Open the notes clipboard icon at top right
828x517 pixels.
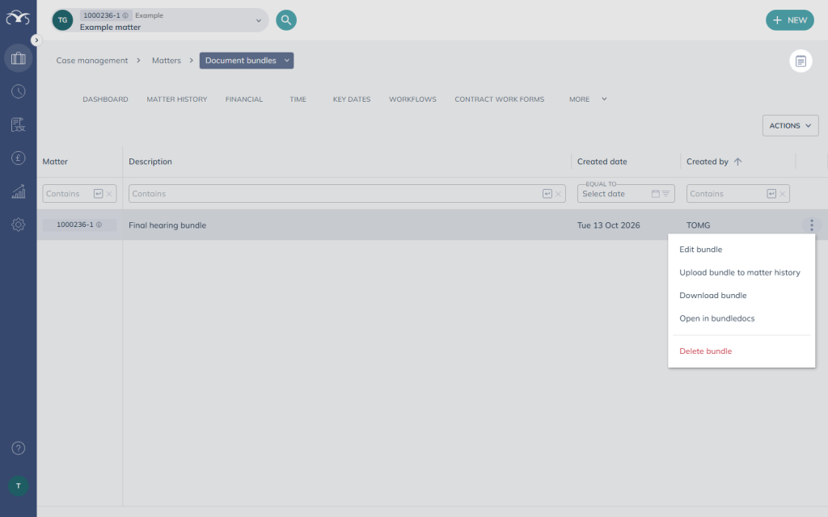click(x=801, y=61)
